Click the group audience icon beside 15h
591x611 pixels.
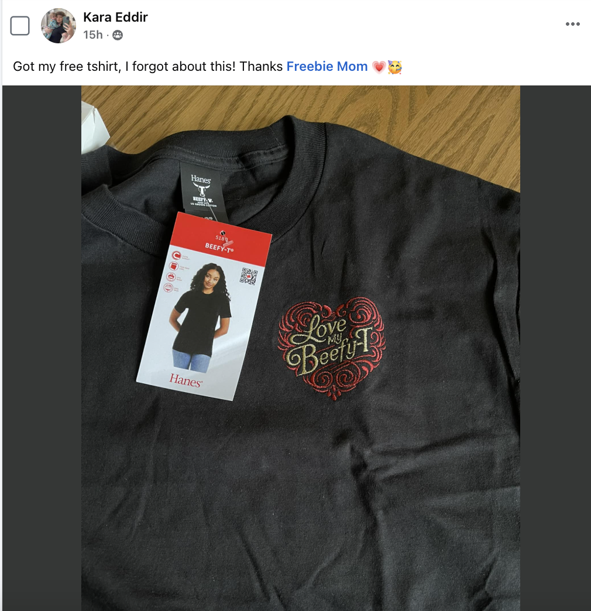click(118, 36)
